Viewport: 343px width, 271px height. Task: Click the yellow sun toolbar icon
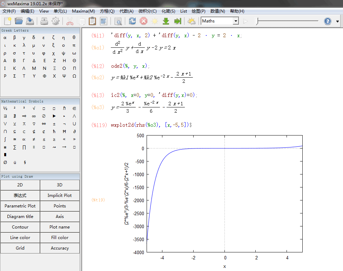coord(155,21)
